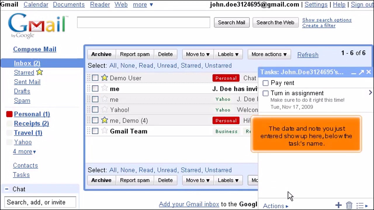Open the Settings link

316,5
